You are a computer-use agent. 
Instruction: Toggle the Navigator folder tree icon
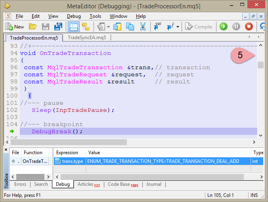click(86, 26)
